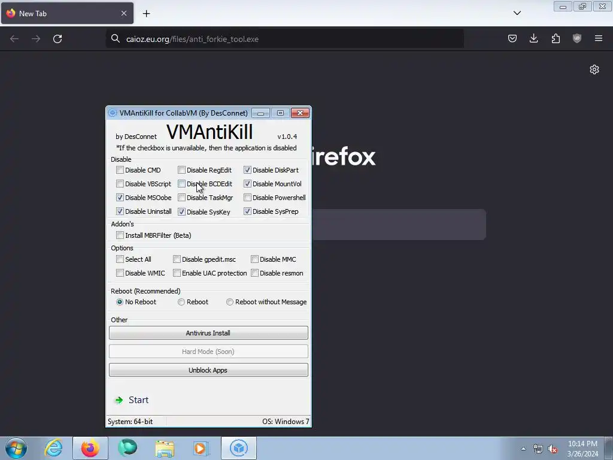Open the Pocket save icon
613x460 pixels.
tap(512, 38)
